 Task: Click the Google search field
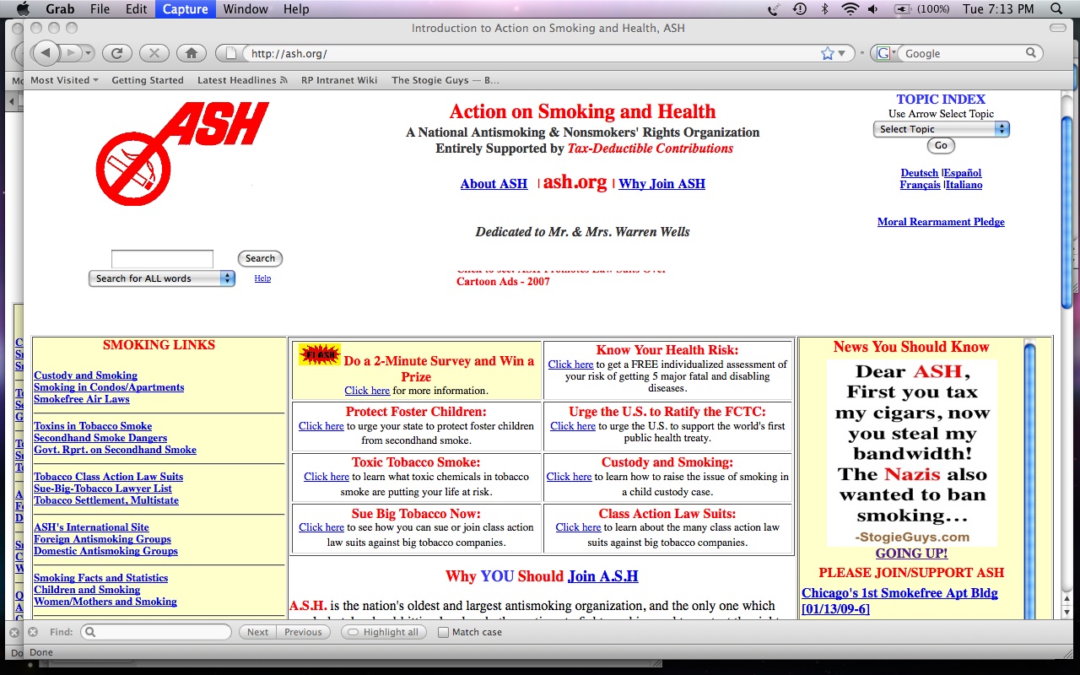962,53
